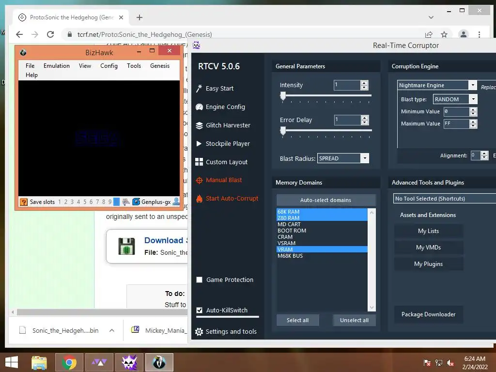Deselect the Z80 RAM memory domain
This screenshot has width=496, height=372.
322,218
